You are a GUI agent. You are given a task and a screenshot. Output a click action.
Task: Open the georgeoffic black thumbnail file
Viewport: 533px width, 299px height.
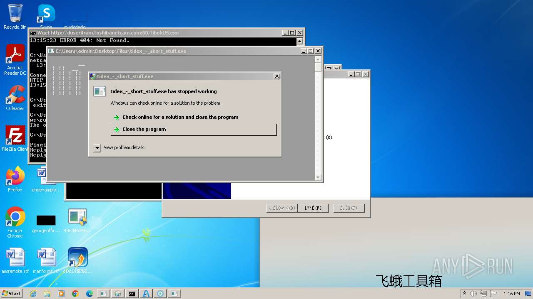pos(46,223)
